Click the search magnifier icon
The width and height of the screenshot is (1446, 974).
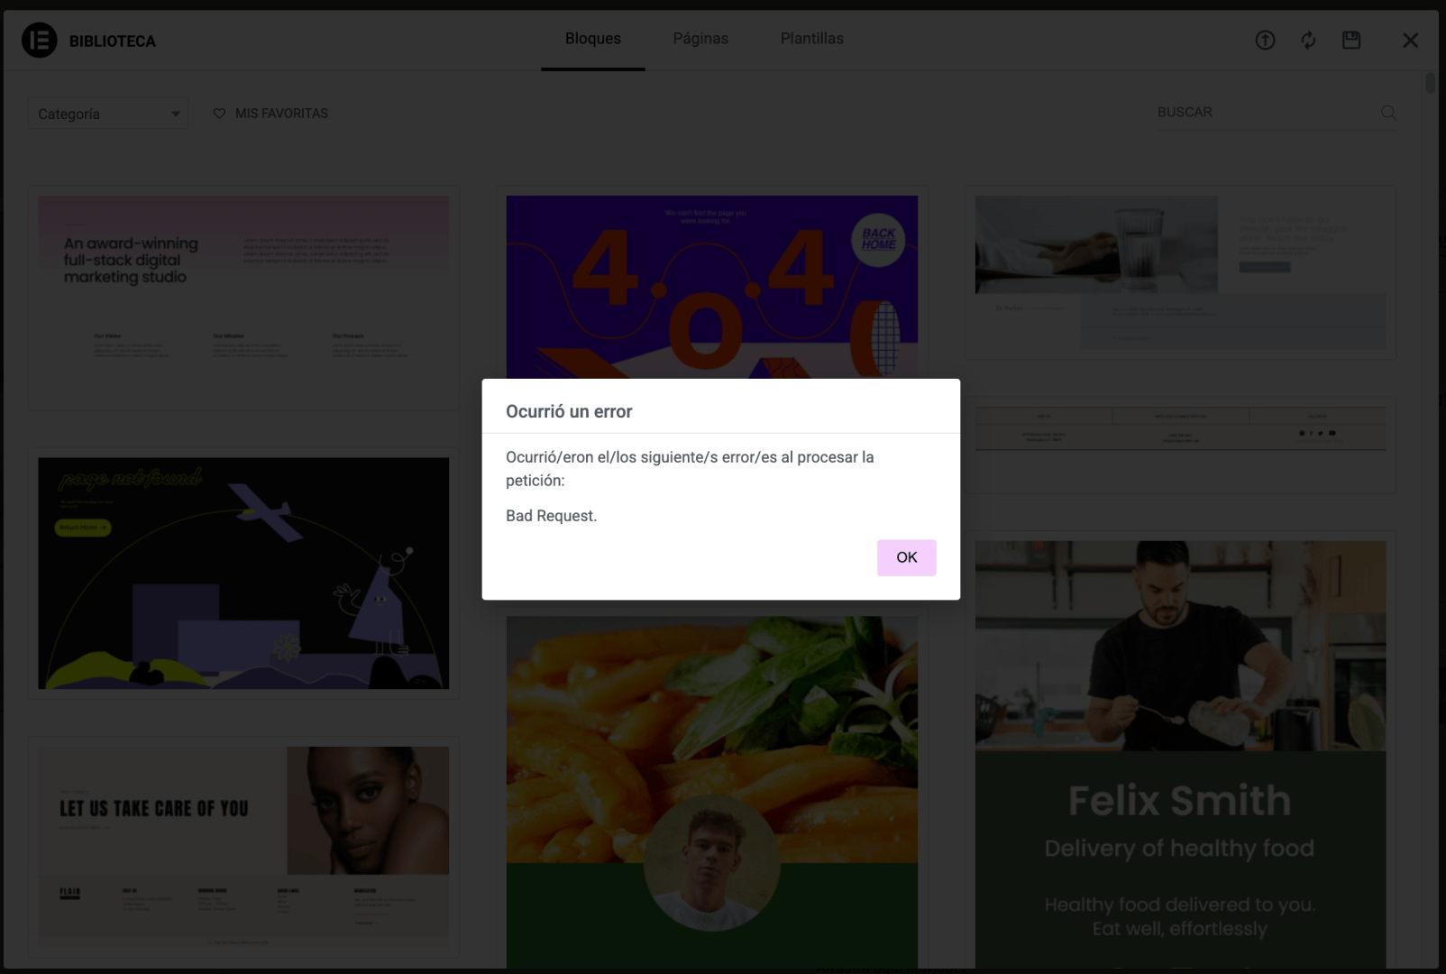coord(1388,113)
